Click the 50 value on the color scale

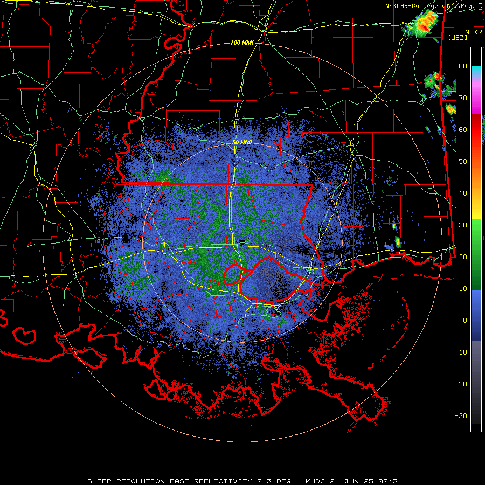(x=463, y=162)
